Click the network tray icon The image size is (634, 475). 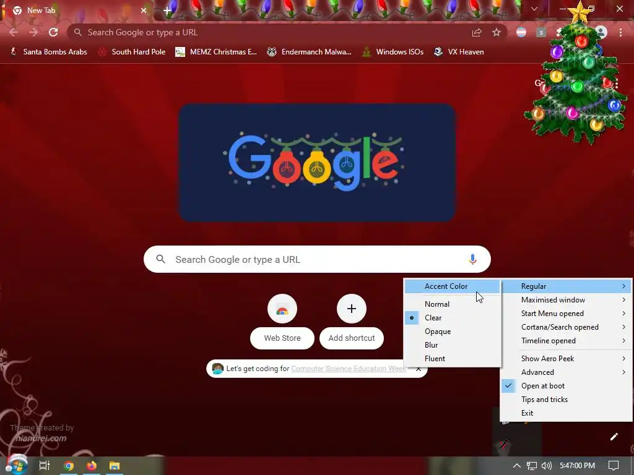[x=532, y=466]
